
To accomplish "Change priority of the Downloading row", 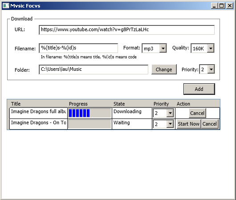I will (x=163, y=113).
